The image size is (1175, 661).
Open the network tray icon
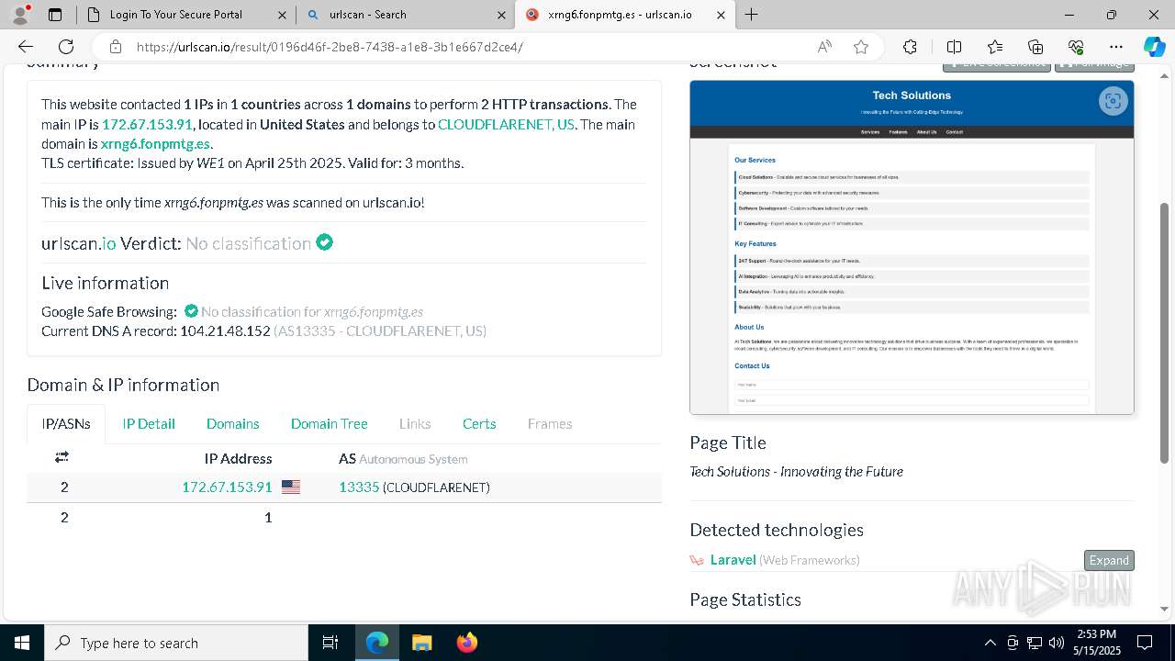coord(1035,643)
